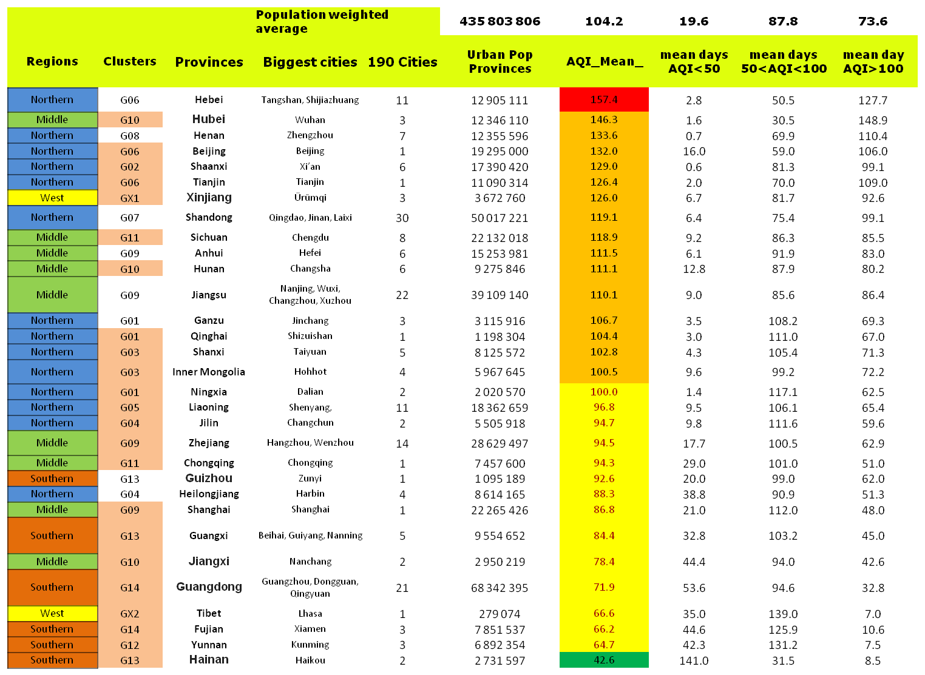Click the yellow West region cell for Xinjiang
925x675 pixels.
click(x=52, y=198)
